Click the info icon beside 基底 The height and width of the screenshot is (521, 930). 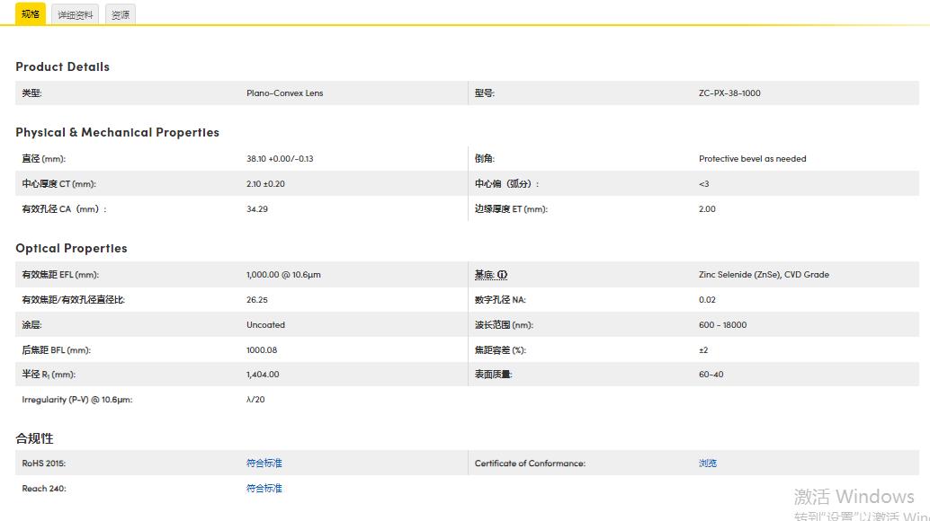502,274
